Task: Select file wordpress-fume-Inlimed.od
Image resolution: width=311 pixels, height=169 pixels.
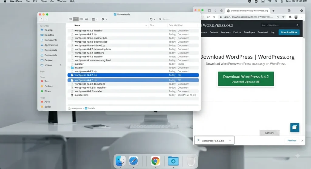Action: pos(133,45)
